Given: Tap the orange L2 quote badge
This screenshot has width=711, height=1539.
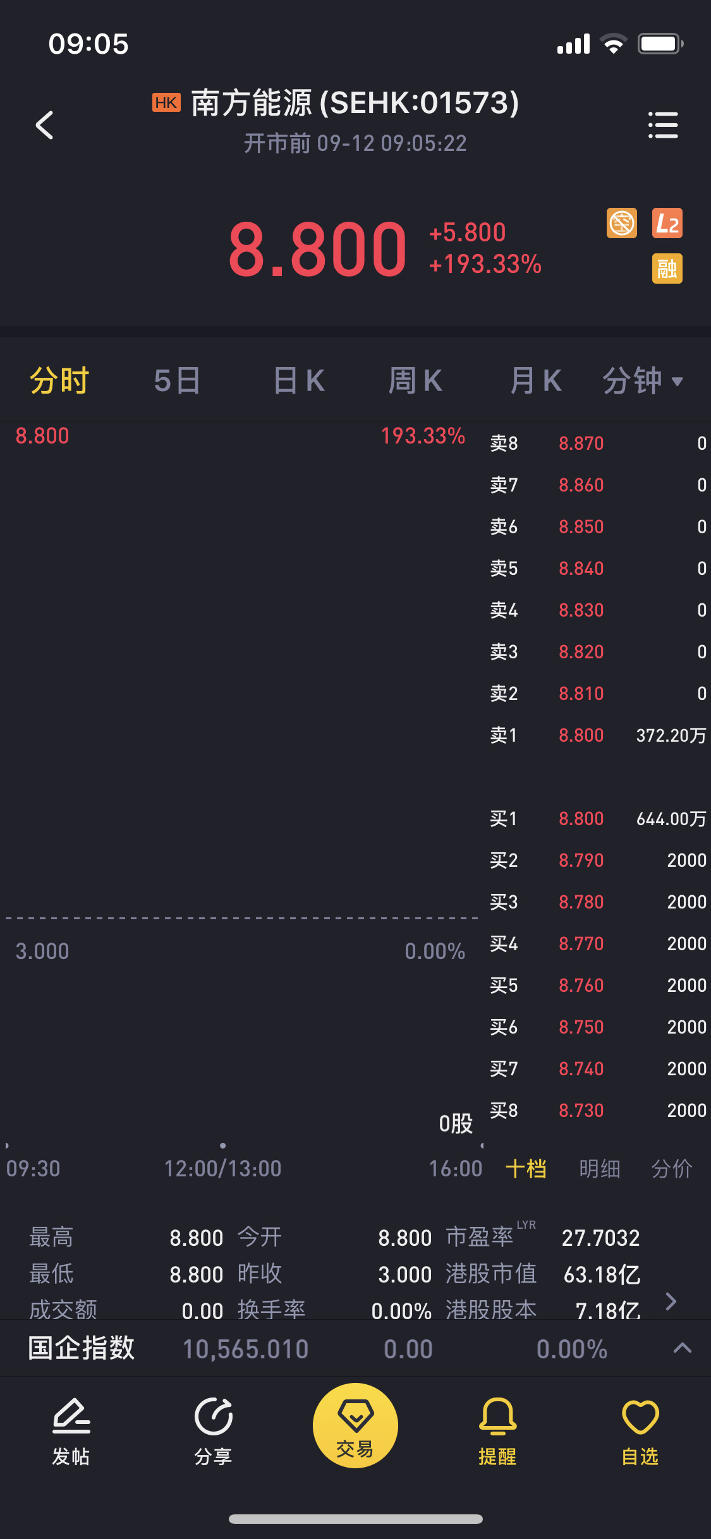Looking at the screenshot, I should click(667, 223).
